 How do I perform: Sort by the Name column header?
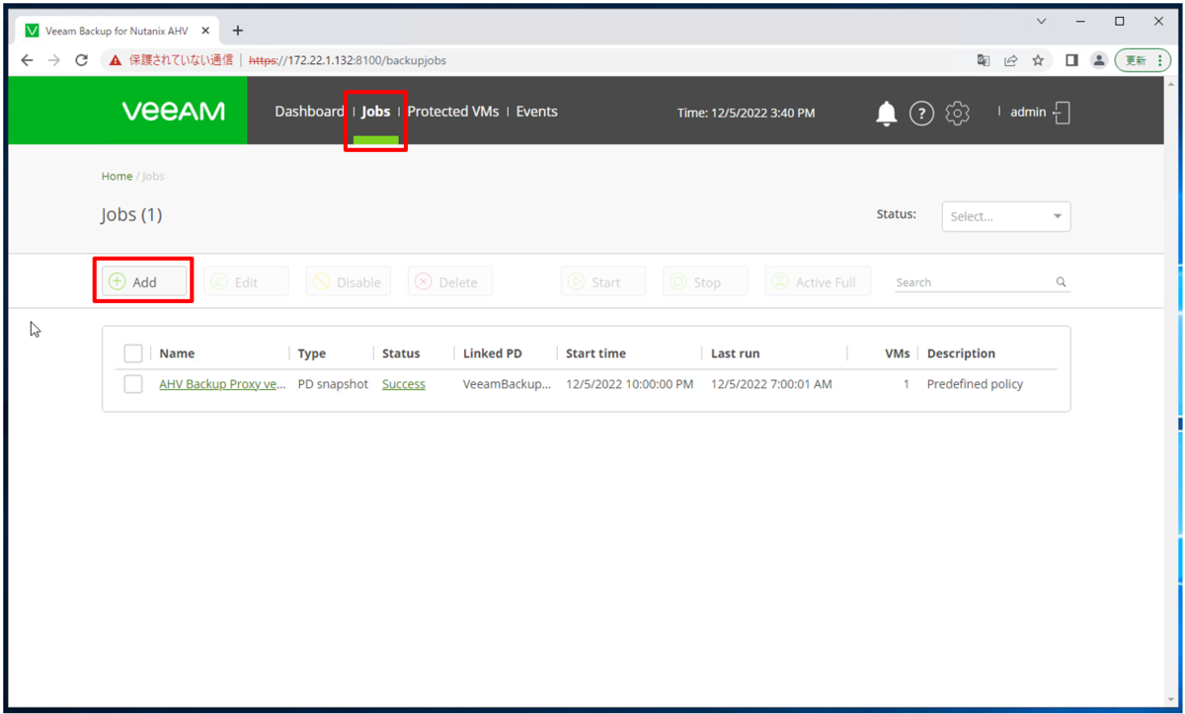[x=177, y=354]
